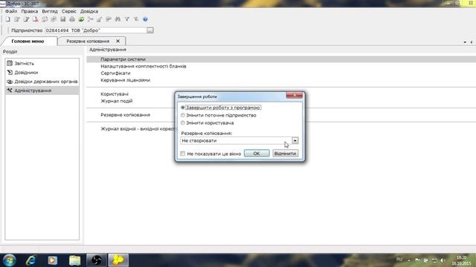Image resolution: width=476 pixels, height=267 pixels.
Task: Select Змінити користувача radio button
Action: point(183,123)
